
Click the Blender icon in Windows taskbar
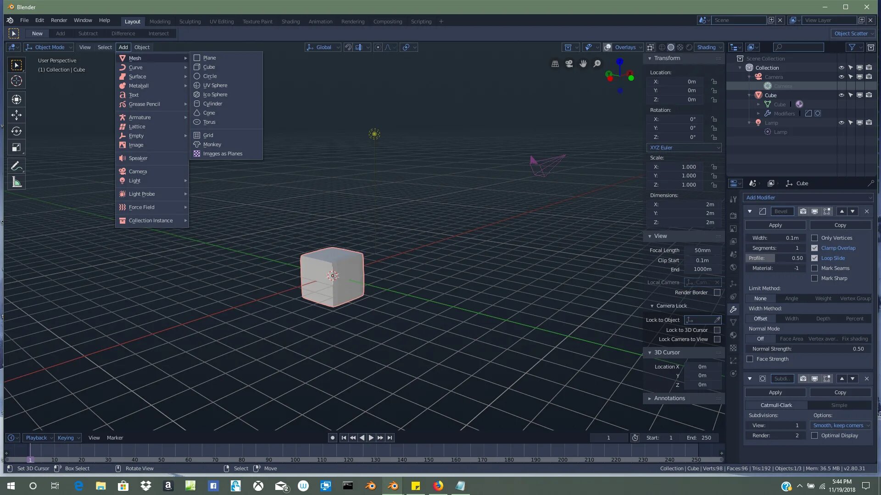coord(393,486)
